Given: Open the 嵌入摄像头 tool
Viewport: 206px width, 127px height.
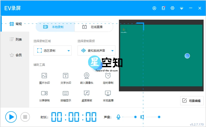Looking at the screenshot, I should point(87,78).
